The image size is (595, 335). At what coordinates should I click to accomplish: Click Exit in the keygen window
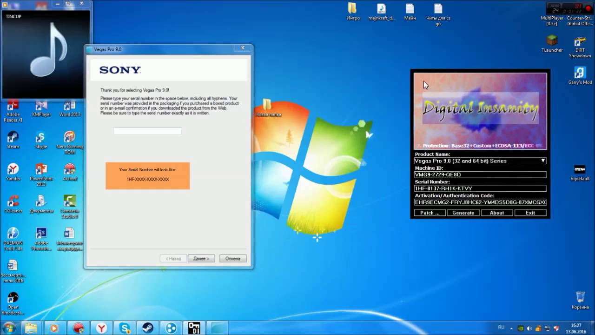click(x=530, y=213)
